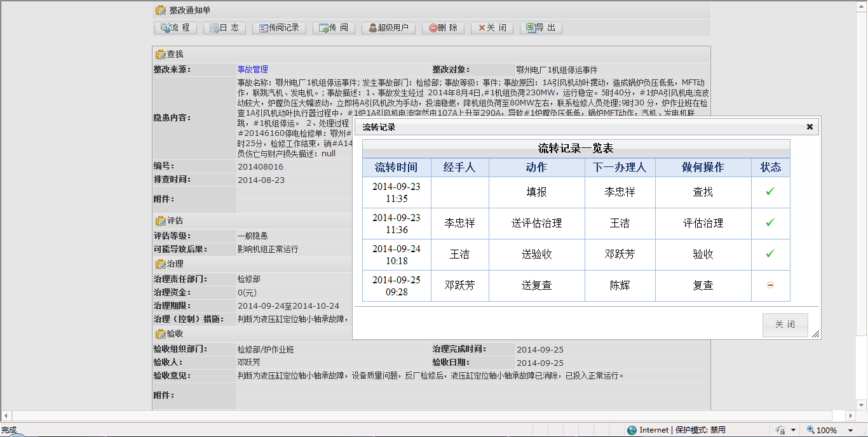The image size is (868, 437).
Task: Expand the protected-mode lock icon dropdown
Action: 794,430
